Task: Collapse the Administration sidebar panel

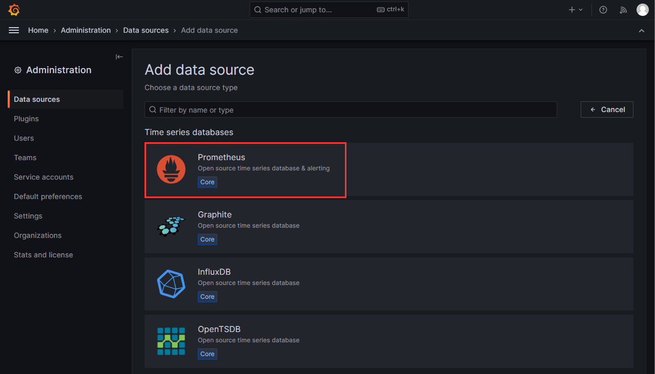Action: [x=119, y=57]
